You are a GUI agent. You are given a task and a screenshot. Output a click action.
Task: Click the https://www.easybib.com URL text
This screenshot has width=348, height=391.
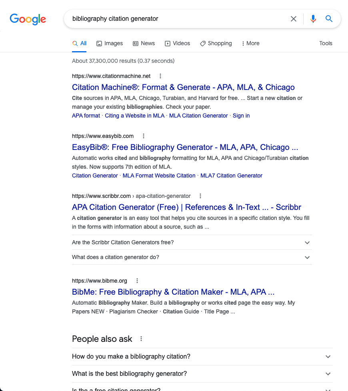pyautogui.click(x=103, y=136)
